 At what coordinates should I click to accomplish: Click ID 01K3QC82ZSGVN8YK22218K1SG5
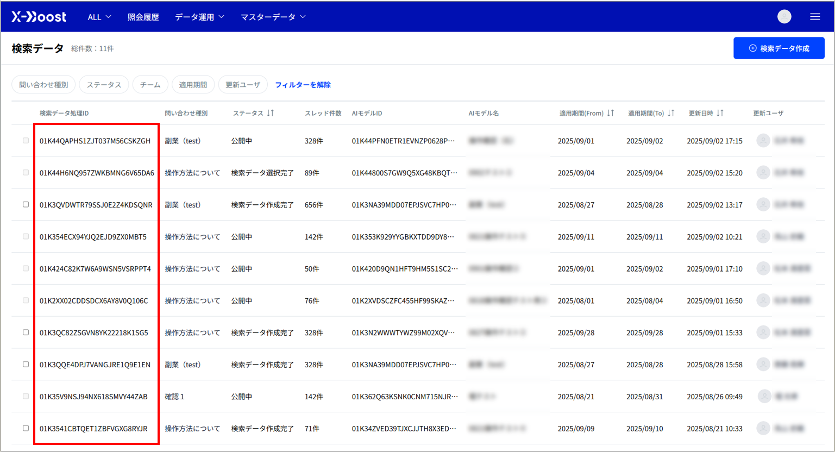pyautogui.click(x=93, y=332)
